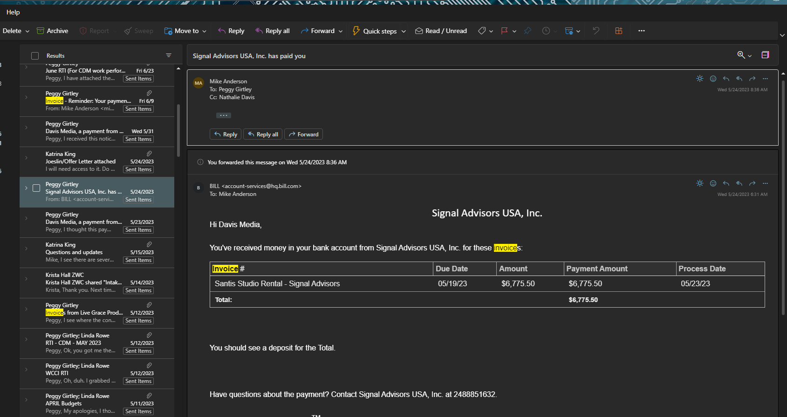This screenshot has height=417, width=787.
Task: Click Reply all in the top toolbar
Action: click(x=273, y=31)
